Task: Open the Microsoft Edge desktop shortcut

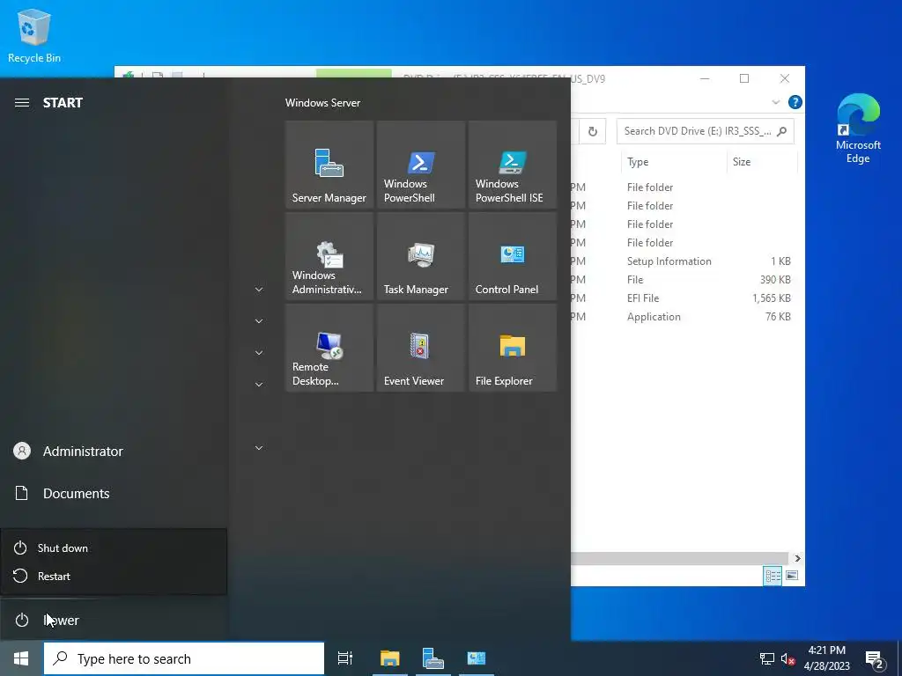Action: [x=858, y=129]
